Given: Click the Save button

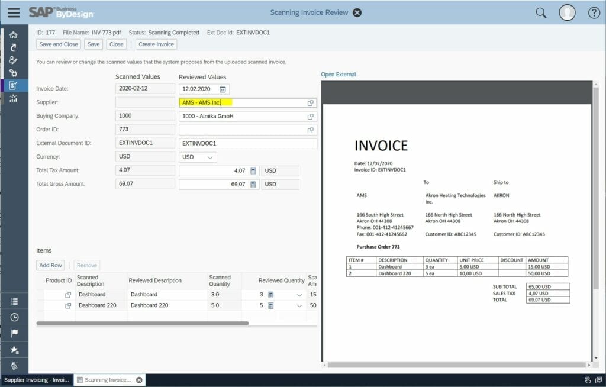Looking at the screenshot, I should pyautogui.click(x=94, y=44).
